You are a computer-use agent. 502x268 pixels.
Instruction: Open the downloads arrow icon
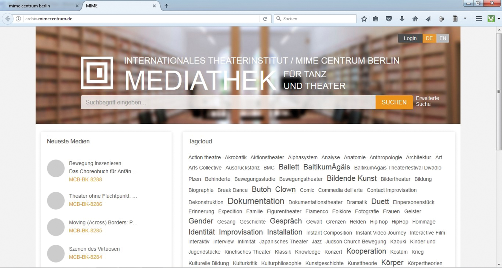pos(402,19)
